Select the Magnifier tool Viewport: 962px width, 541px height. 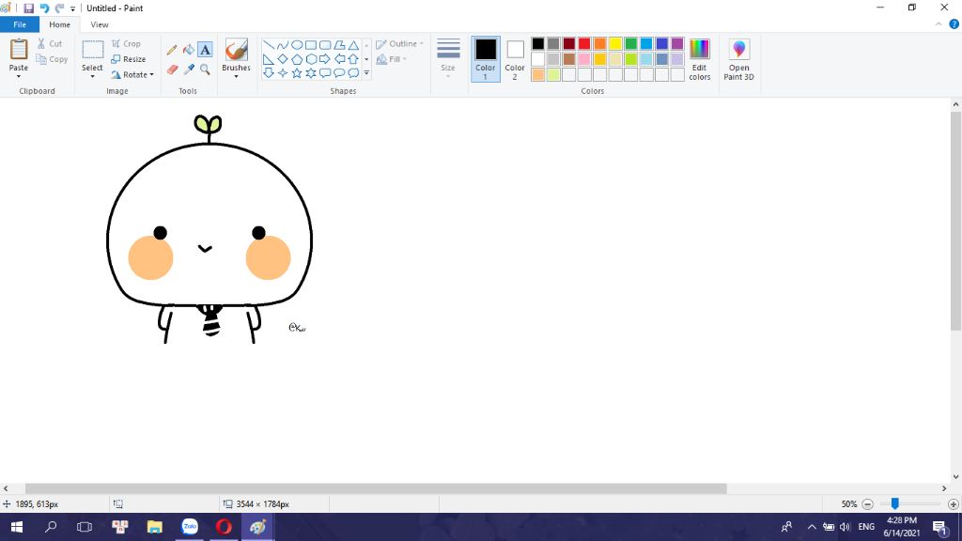[x=206, y=70]
